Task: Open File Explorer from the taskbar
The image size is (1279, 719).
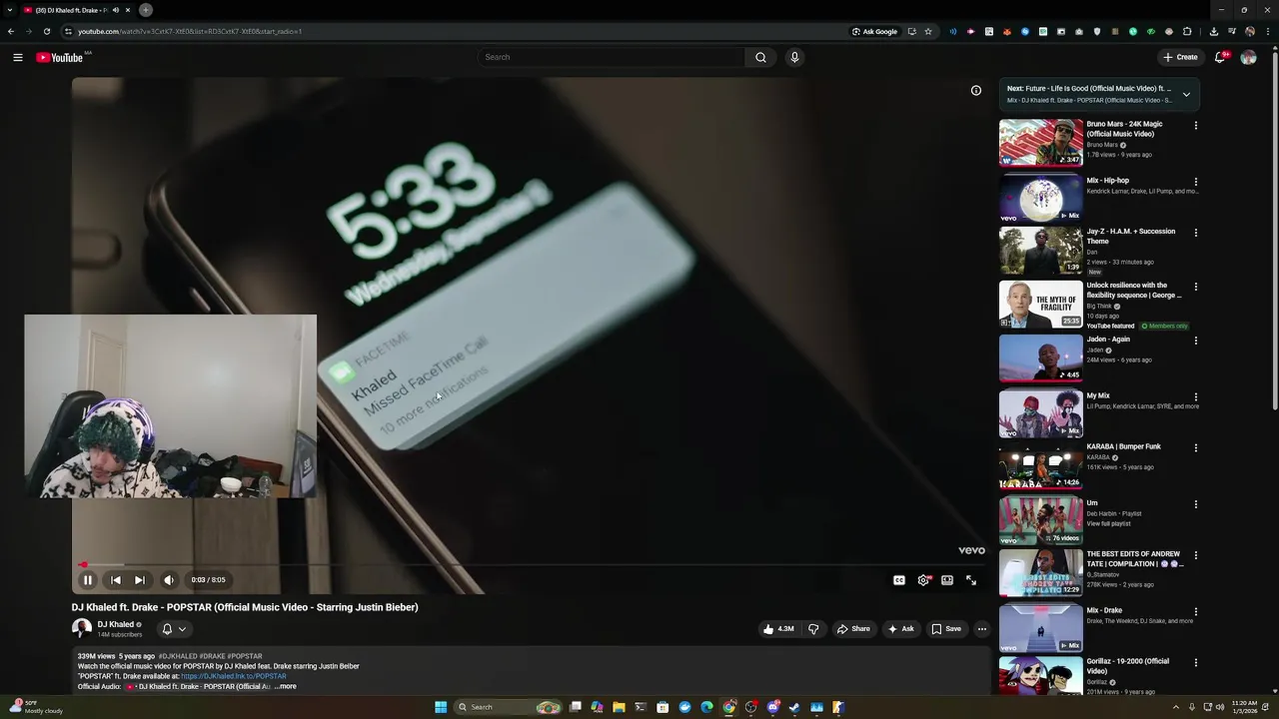Action: click(x=619, y=707)
